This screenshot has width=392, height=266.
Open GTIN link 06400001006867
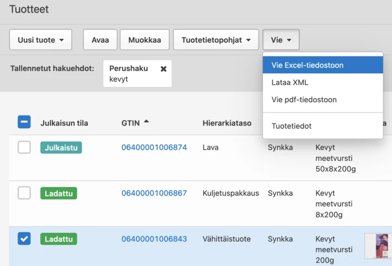[x=154, y=193]
